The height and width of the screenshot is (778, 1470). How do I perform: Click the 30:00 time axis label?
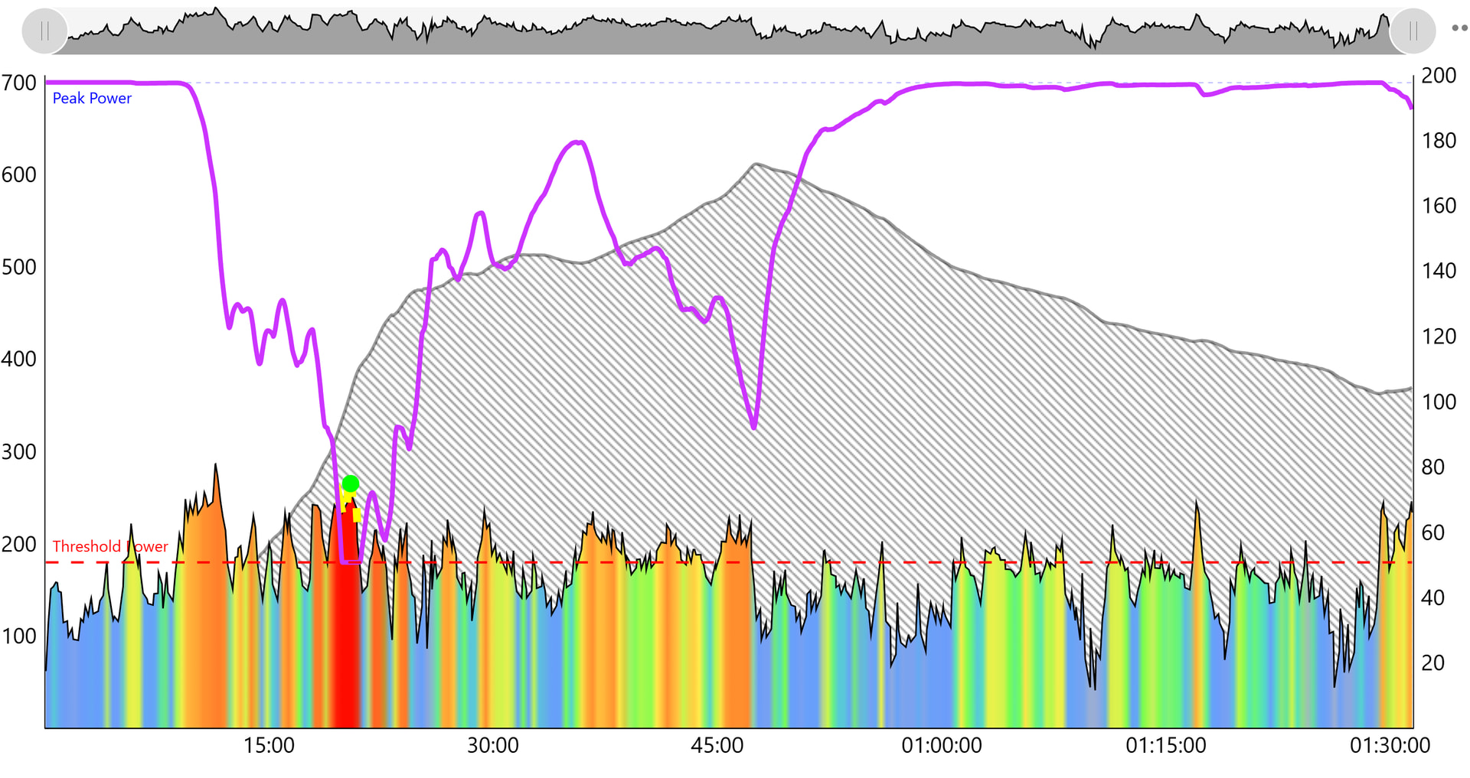tap(493, 745)
